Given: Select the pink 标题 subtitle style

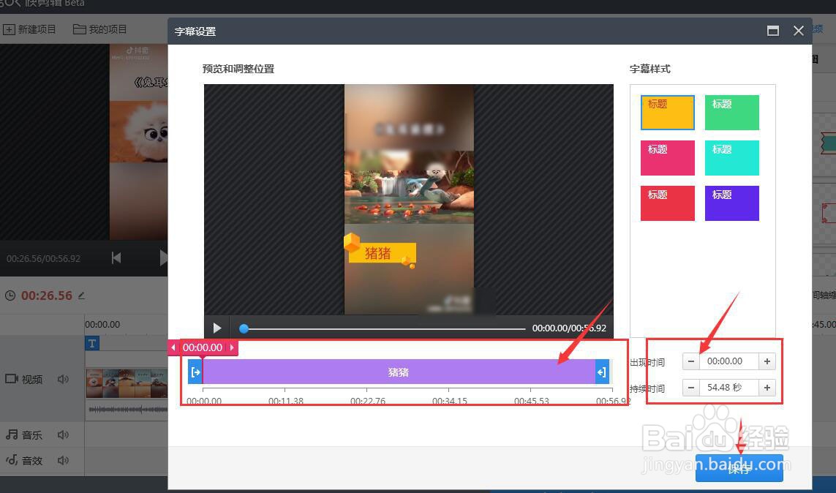Looking at the screenshot, I should click(668, 158).
